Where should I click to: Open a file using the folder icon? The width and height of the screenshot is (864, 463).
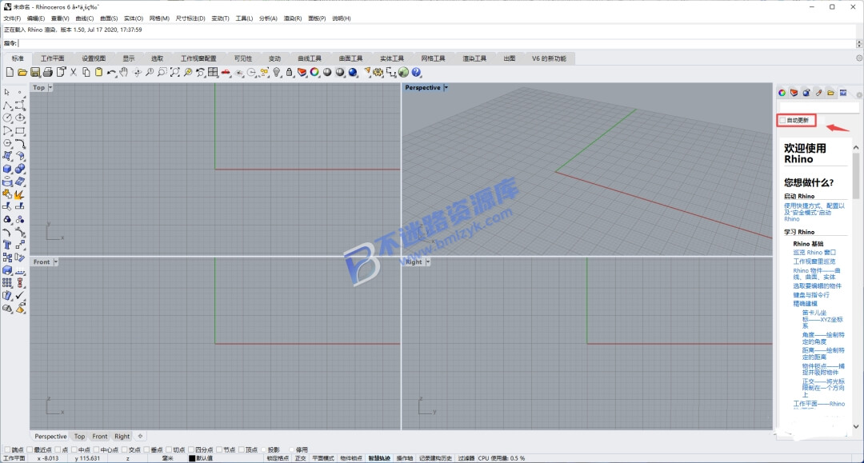tap(22, 72)
